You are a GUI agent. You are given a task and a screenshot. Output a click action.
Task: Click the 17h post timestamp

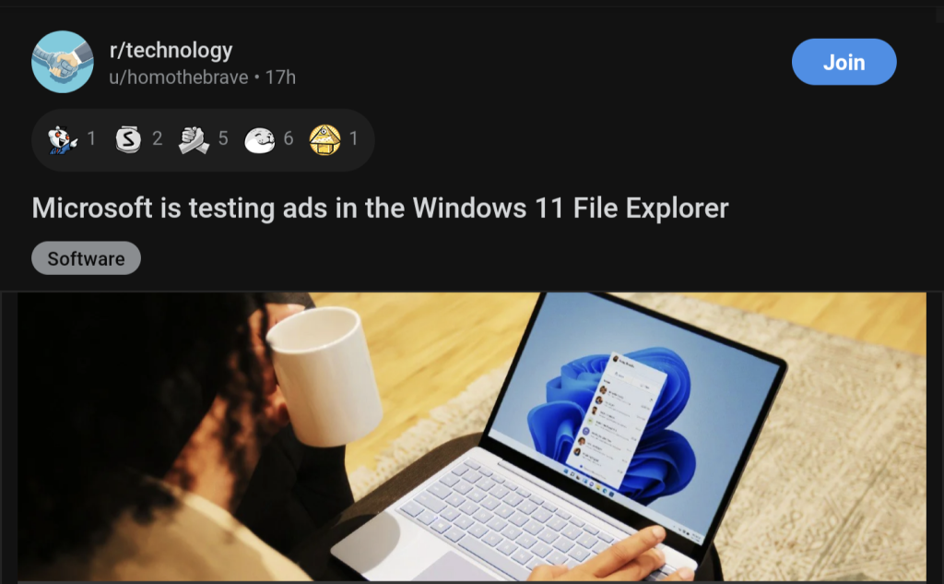[x=280, y=77]
